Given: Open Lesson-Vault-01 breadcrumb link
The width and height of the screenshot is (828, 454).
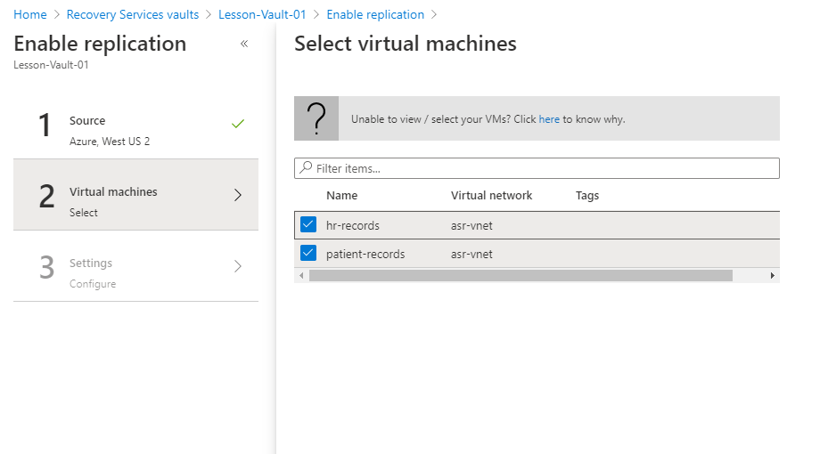Looking at the screenshot, I should coord(262,15).
